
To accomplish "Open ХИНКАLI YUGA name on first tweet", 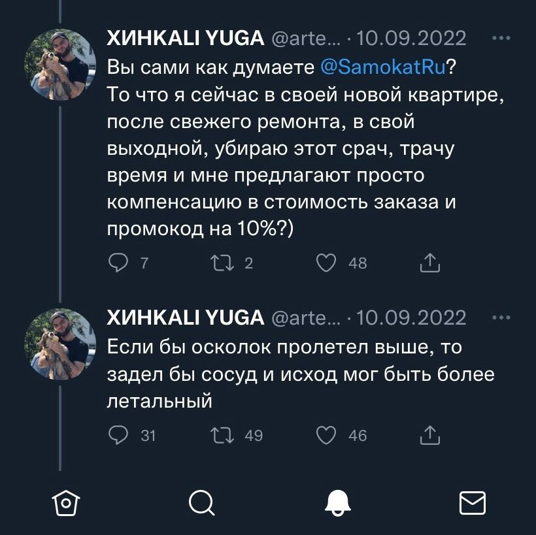I will (x=184, y=39).
